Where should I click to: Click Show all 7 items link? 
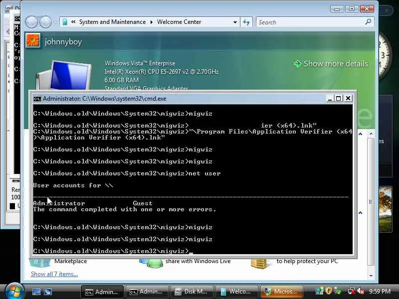point(54,274)
